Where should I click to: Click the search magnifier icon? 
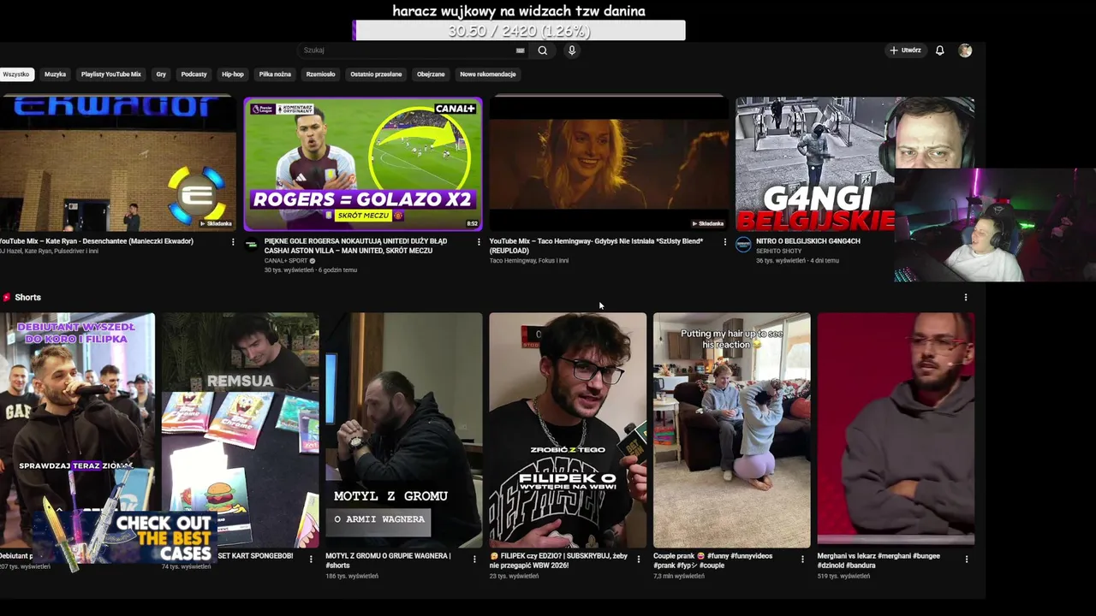click(542, 50)
